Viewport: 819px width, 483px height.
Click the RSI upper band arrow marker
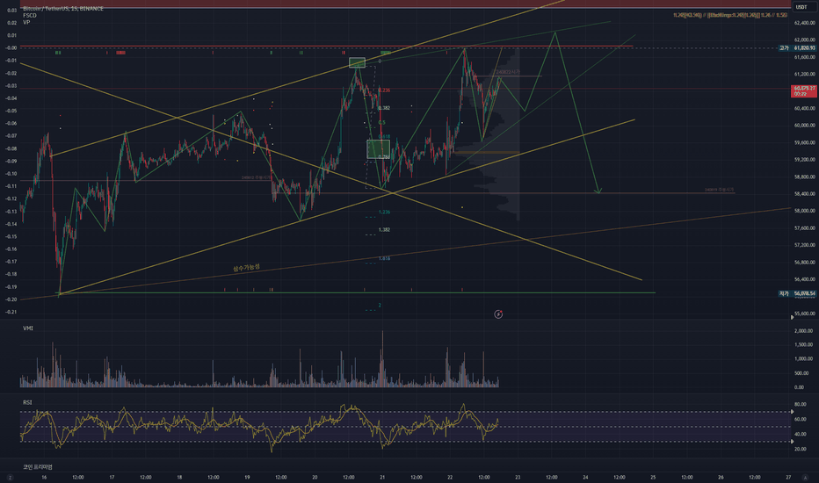(793, 412)
